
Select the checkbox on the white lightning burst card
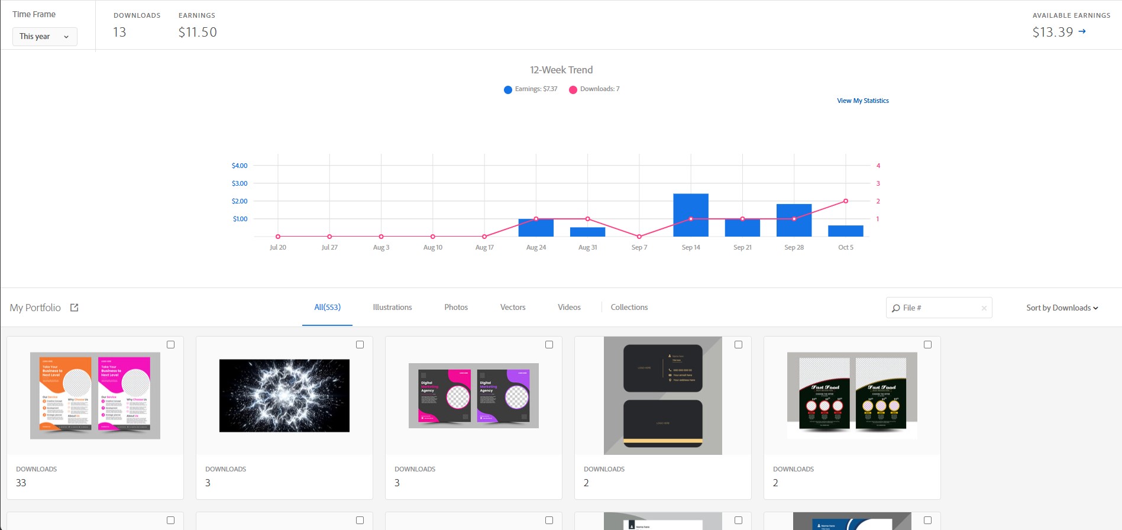click(x=360, y=345)
